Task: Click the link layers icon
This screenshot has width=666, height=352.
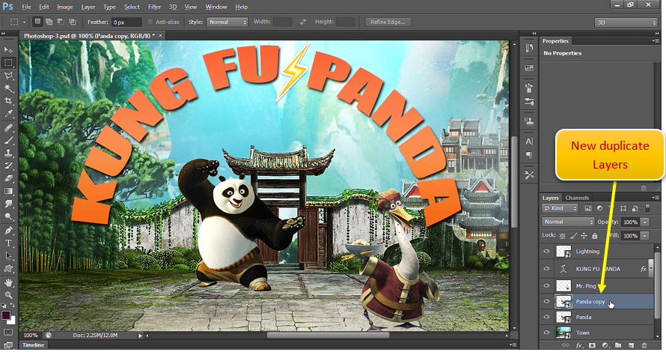Action: [x=565, y=345]
